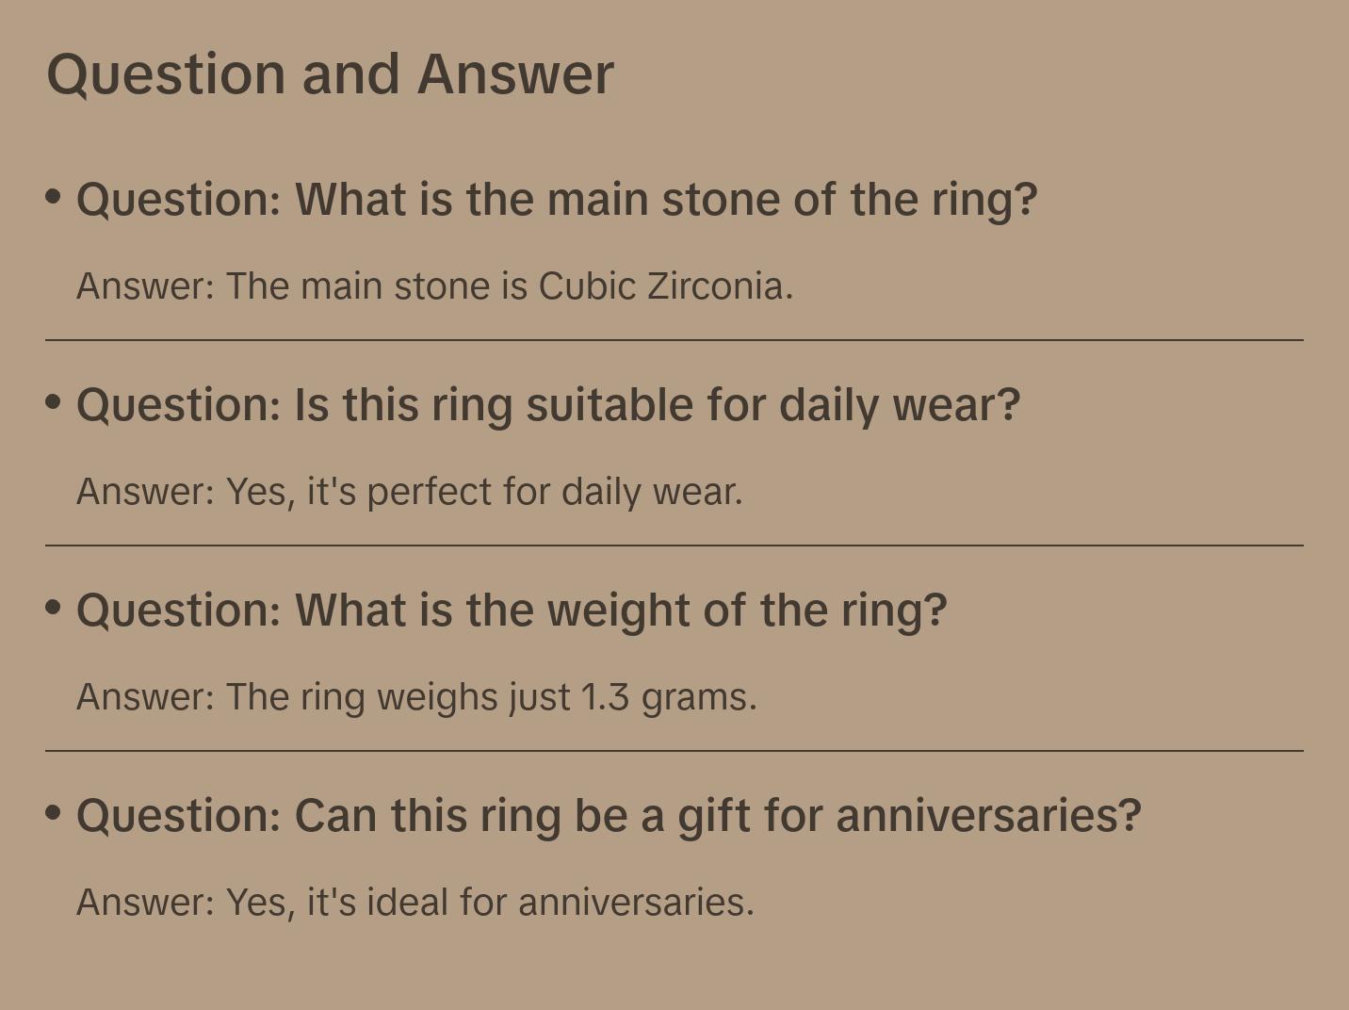The image size is (1349, 1010).
Task: Click the divider below the ring weight answer
Action: coord(674,751)
